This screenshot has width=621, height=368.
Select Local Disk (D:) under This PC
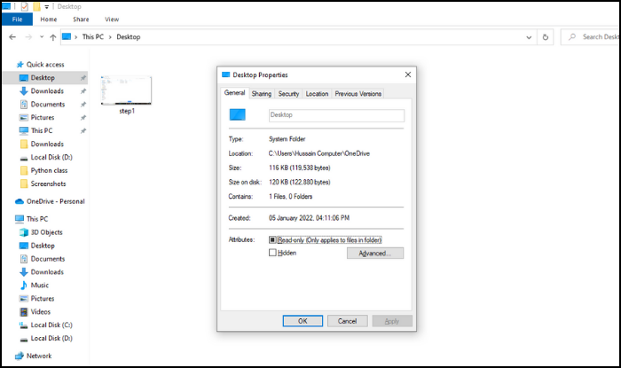coord(51,339)
